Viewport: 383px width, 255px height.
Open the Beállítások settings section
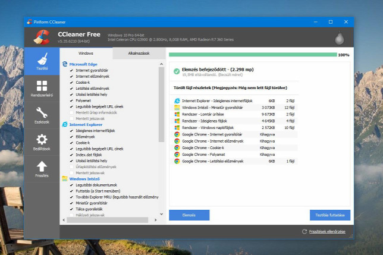tap(42, 142)
